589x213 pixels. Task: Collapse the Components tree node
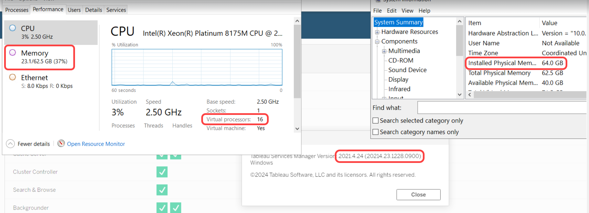(x=377, y=42)
